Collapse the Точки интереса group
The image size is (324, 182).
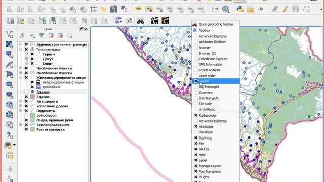click(21, 49)
